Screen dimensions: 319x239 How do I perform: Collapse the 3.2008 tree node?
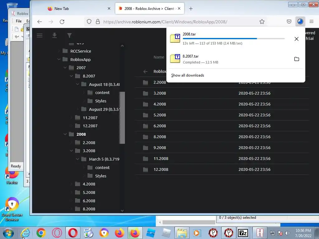71,151
